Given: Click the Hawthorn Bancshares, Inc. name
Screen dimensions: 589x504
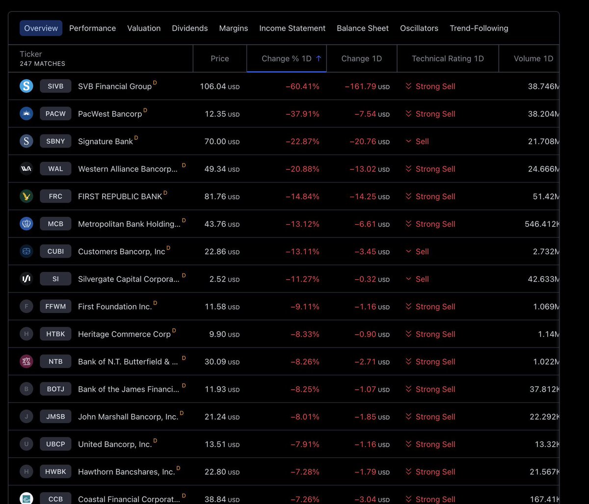Looking at the screenshot, I should coord(127,472).
